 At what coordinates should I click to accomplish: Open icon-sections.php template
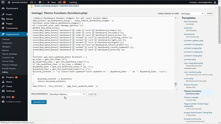(x=193, y=72)
